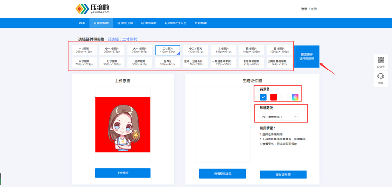Click the 压缩啦 yasuola.com logo
The width and height of the screenshot is (392, 187).
[93, 9]
